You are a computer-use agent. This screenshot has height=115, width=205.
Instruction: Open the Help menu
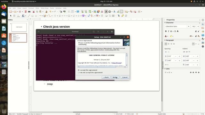[65, 8]
